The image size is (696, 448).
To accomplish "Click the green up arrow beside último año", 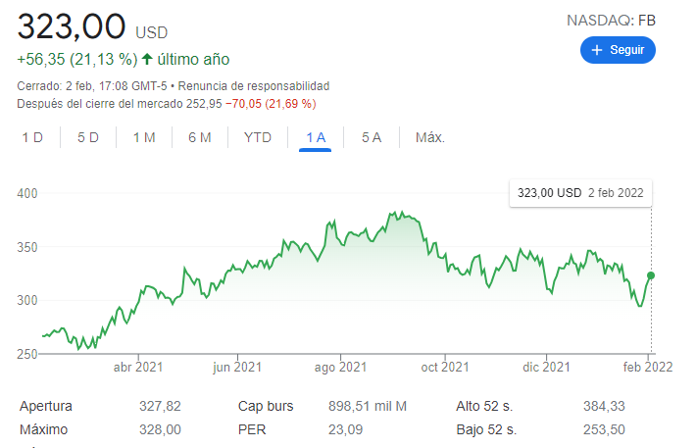I will [147, 59].
